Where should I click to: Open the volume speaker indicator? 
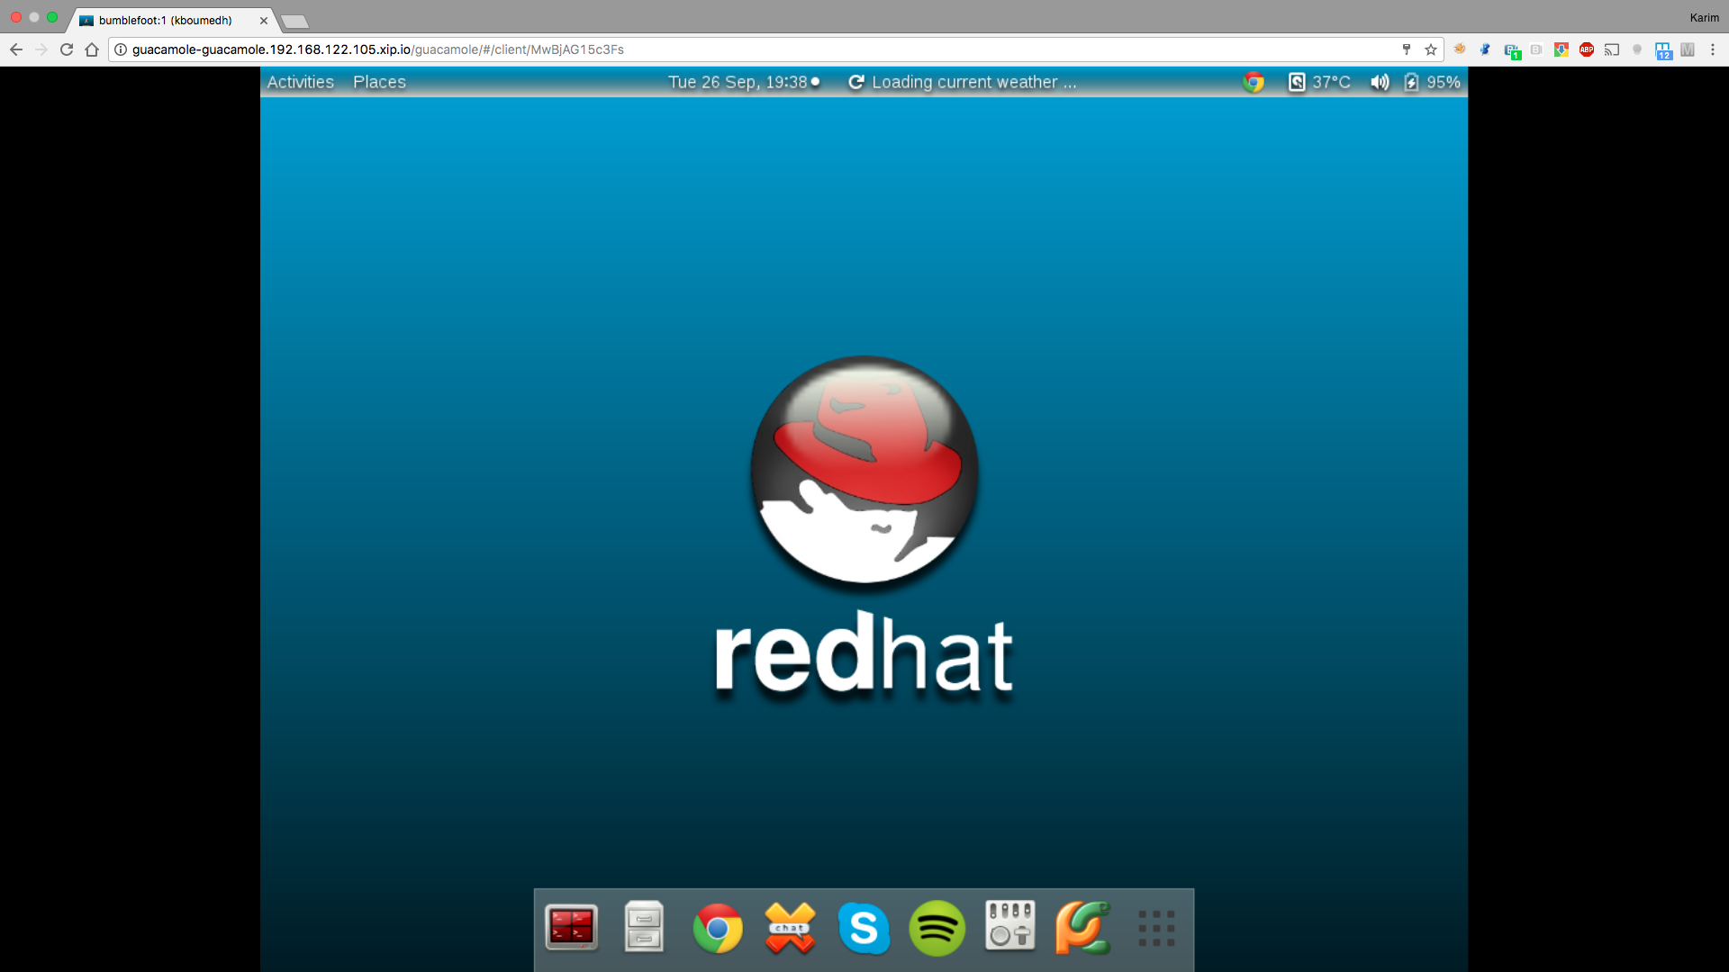pos(1379,82)
